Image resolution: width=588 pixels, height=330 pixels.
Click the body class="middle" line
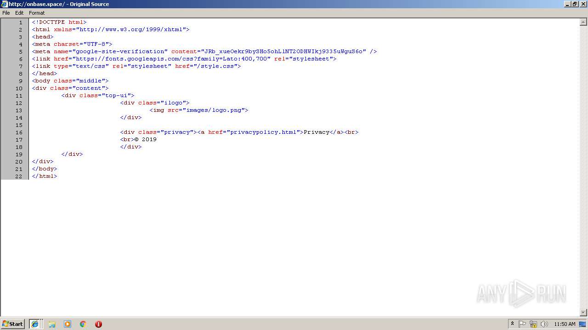click(x=70, y=81)
